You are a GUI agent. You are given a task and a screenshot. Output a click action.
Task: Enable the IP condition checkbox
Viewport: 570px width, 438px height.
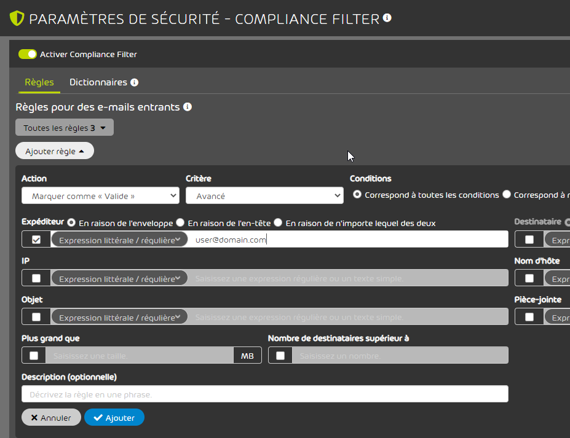click(x=36, y=278)
